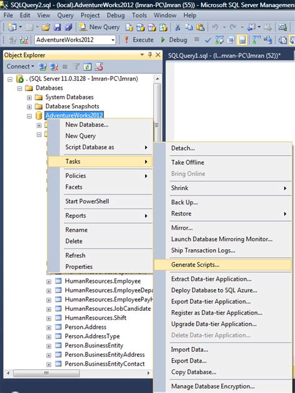The height and width of the screenshot is (393, 295).
Task: Select the Person.BusinessEntity table
Action: (94, 346)
